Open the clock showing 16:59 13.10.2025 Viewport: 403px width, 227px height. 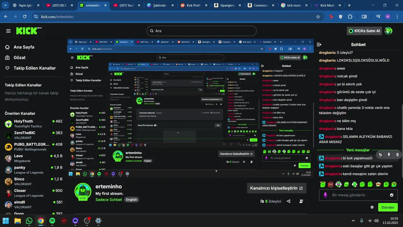point(390,221)
